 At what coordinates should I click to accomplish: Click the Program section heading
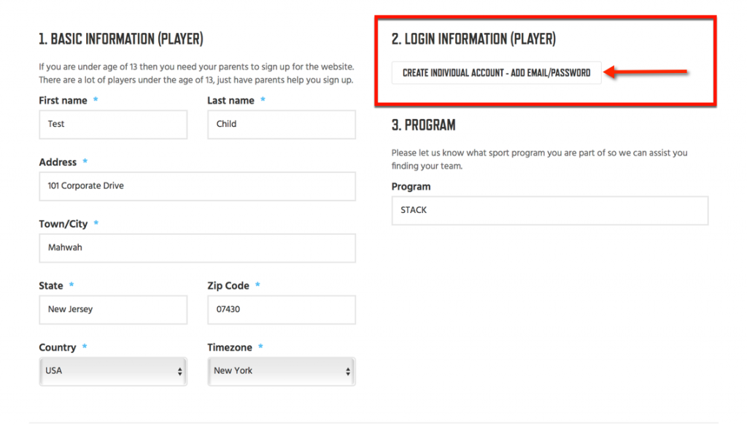coord(424,125)
